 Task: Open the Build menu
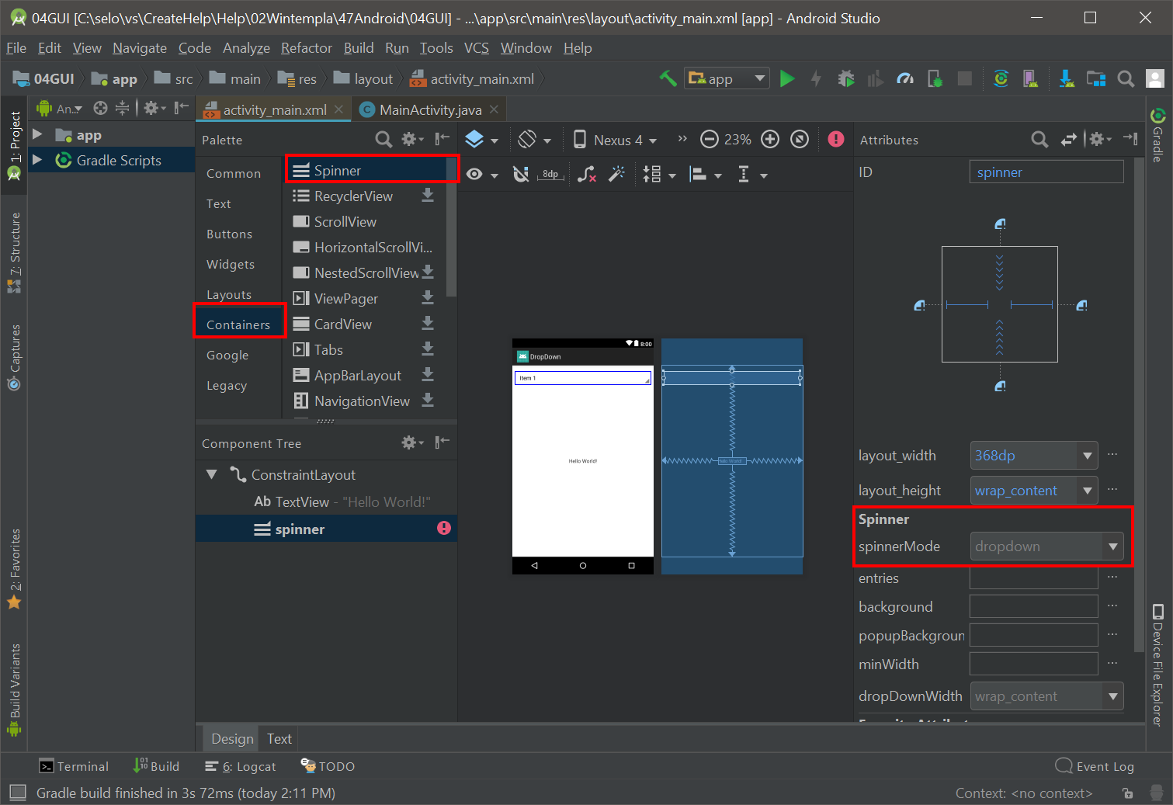(x=359, y=47)
